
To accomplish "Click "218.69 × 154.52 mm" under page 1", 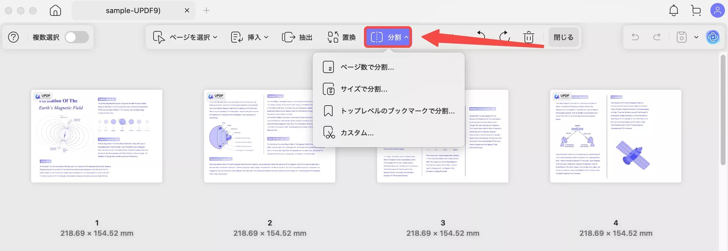I will tap(97, 233).
